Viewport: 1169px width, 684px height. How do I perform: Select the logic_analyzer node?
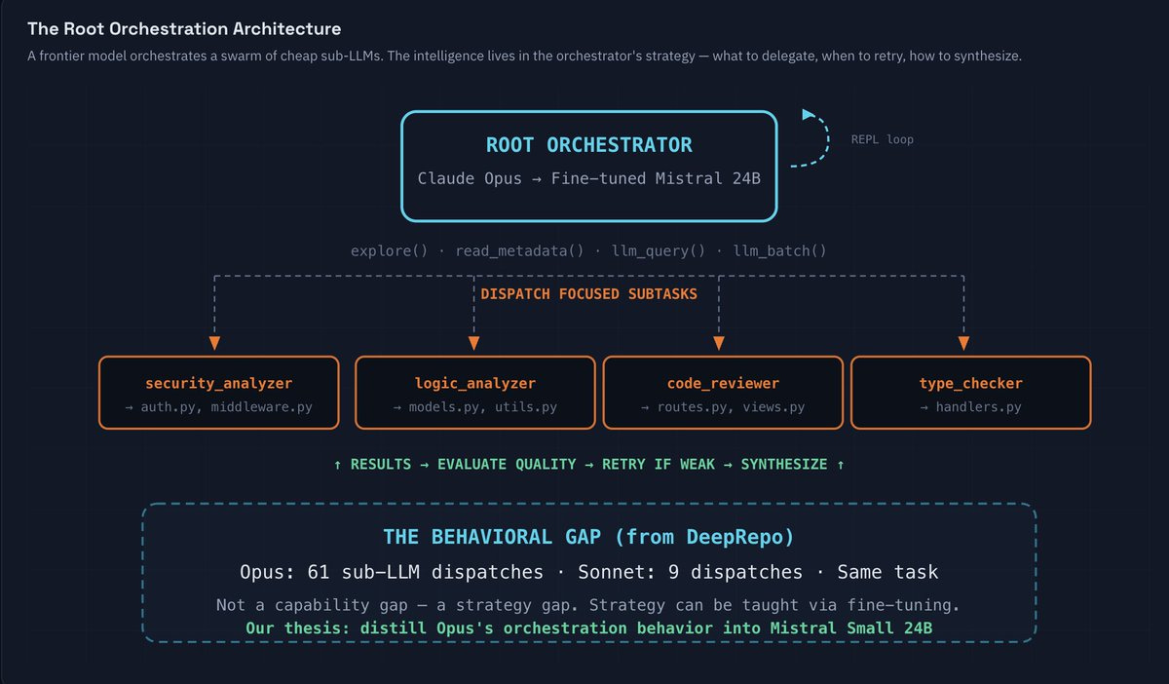click(x=475, y=393)
